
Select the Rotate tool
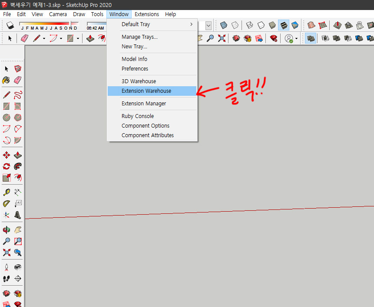pyautogui.click(x=6, y=166)
